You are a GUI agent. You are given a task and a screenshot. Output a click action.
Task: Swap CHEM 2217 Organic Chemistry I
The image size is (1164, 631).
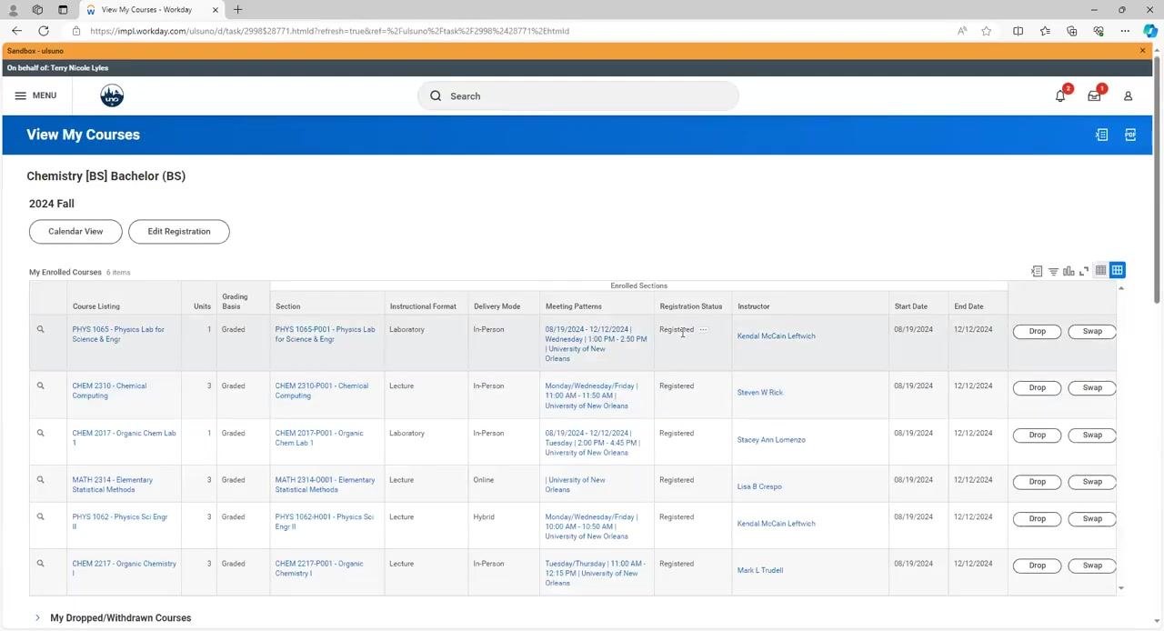1092,566
